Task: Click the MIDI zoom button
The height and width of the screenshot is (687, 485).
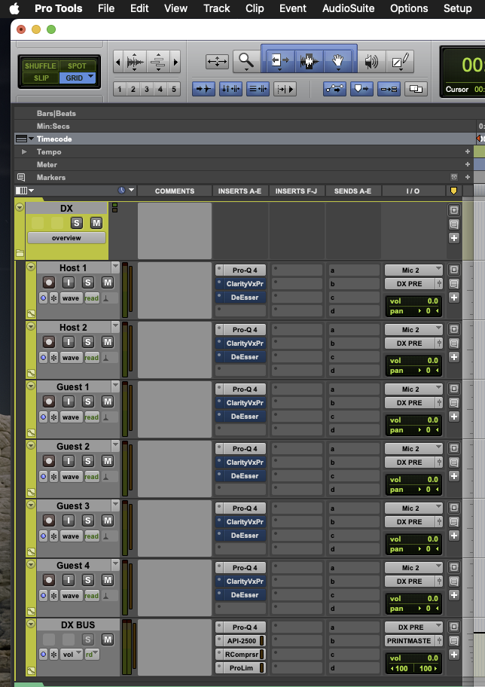Action: pyautogui.click(x=158, y=63)
